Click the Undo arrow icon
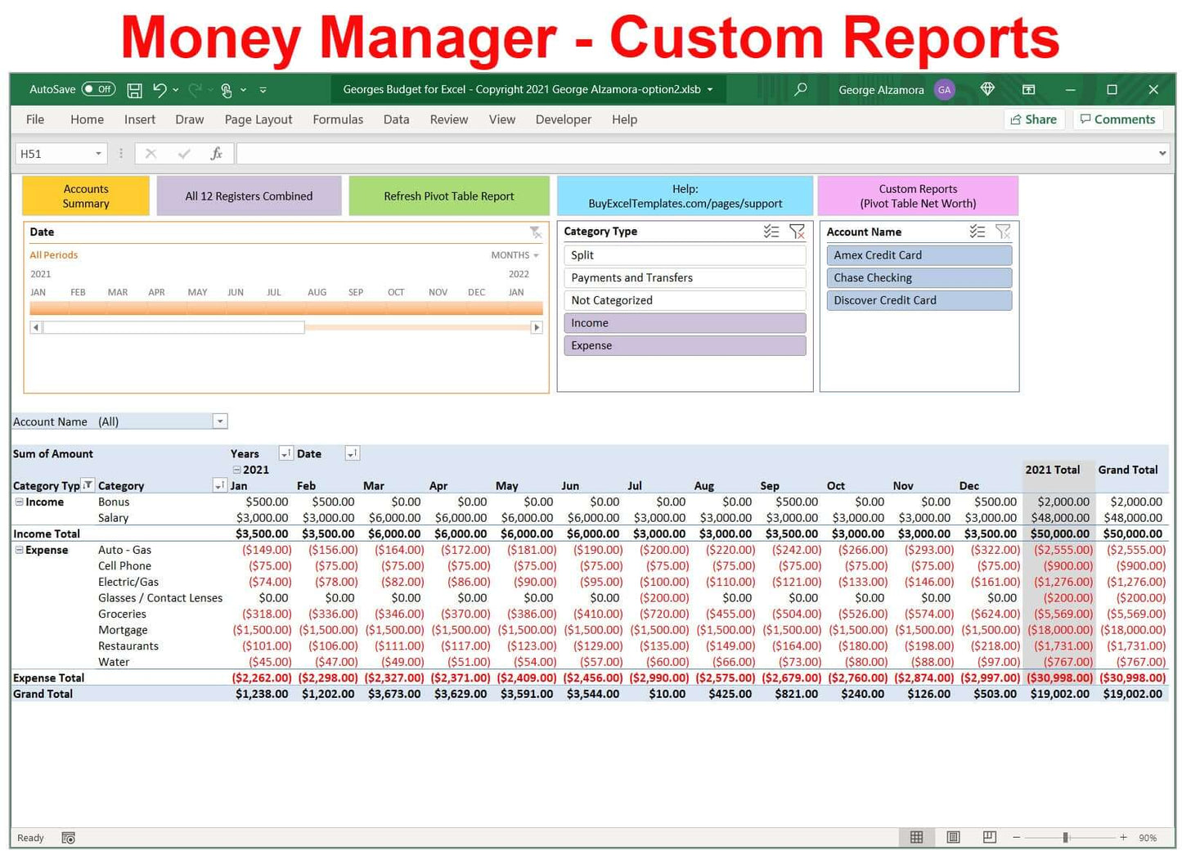This screenshot has height=855, width=1182. (160, 90)
